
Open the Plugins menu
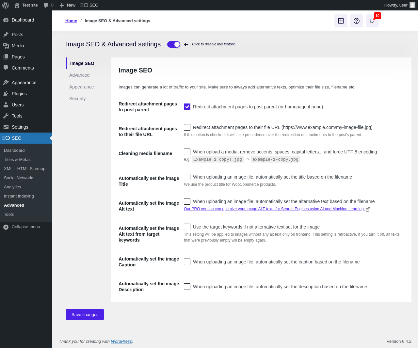coord(26,94)
